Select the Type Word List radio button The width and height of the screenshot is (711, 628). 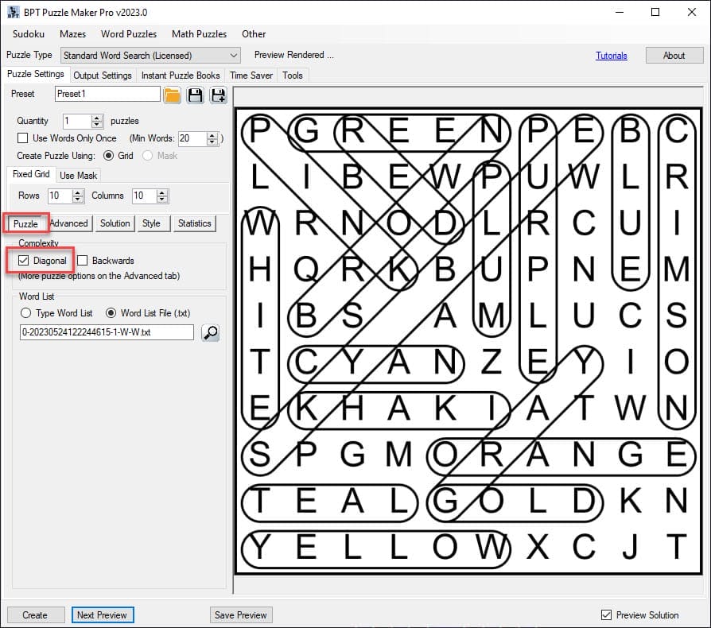pos(26,313)
